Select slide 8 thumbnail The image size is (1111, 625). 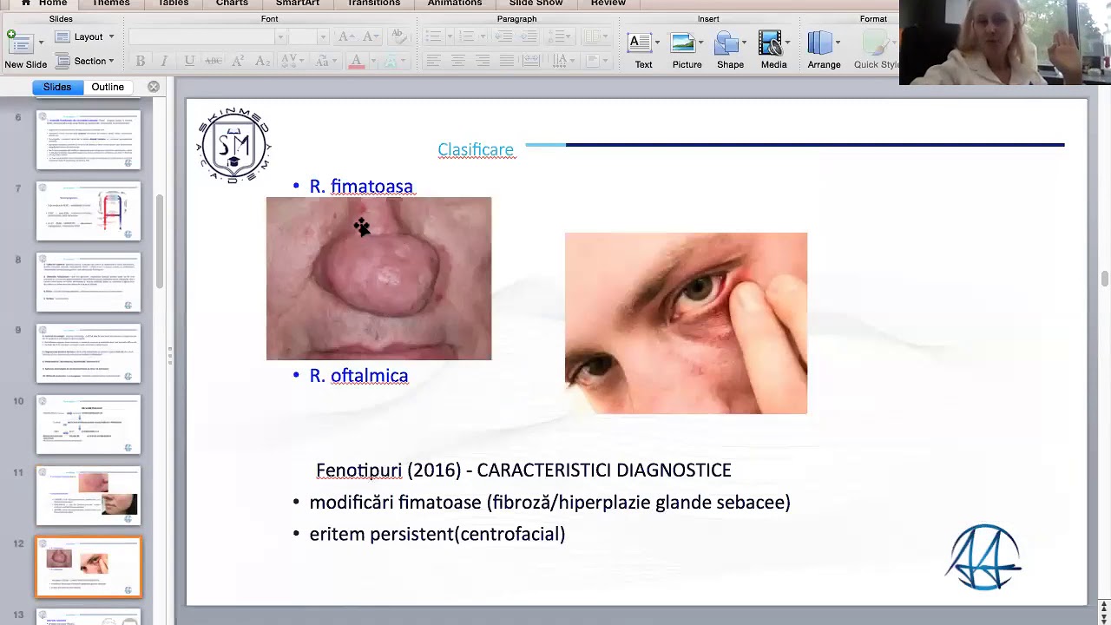[88, 282]
